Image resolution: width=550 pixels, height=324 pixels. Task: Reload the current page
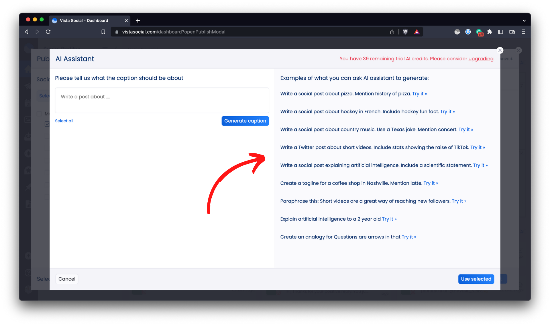pos(48,32)
